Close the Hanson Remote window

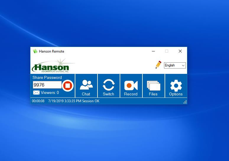180,51
